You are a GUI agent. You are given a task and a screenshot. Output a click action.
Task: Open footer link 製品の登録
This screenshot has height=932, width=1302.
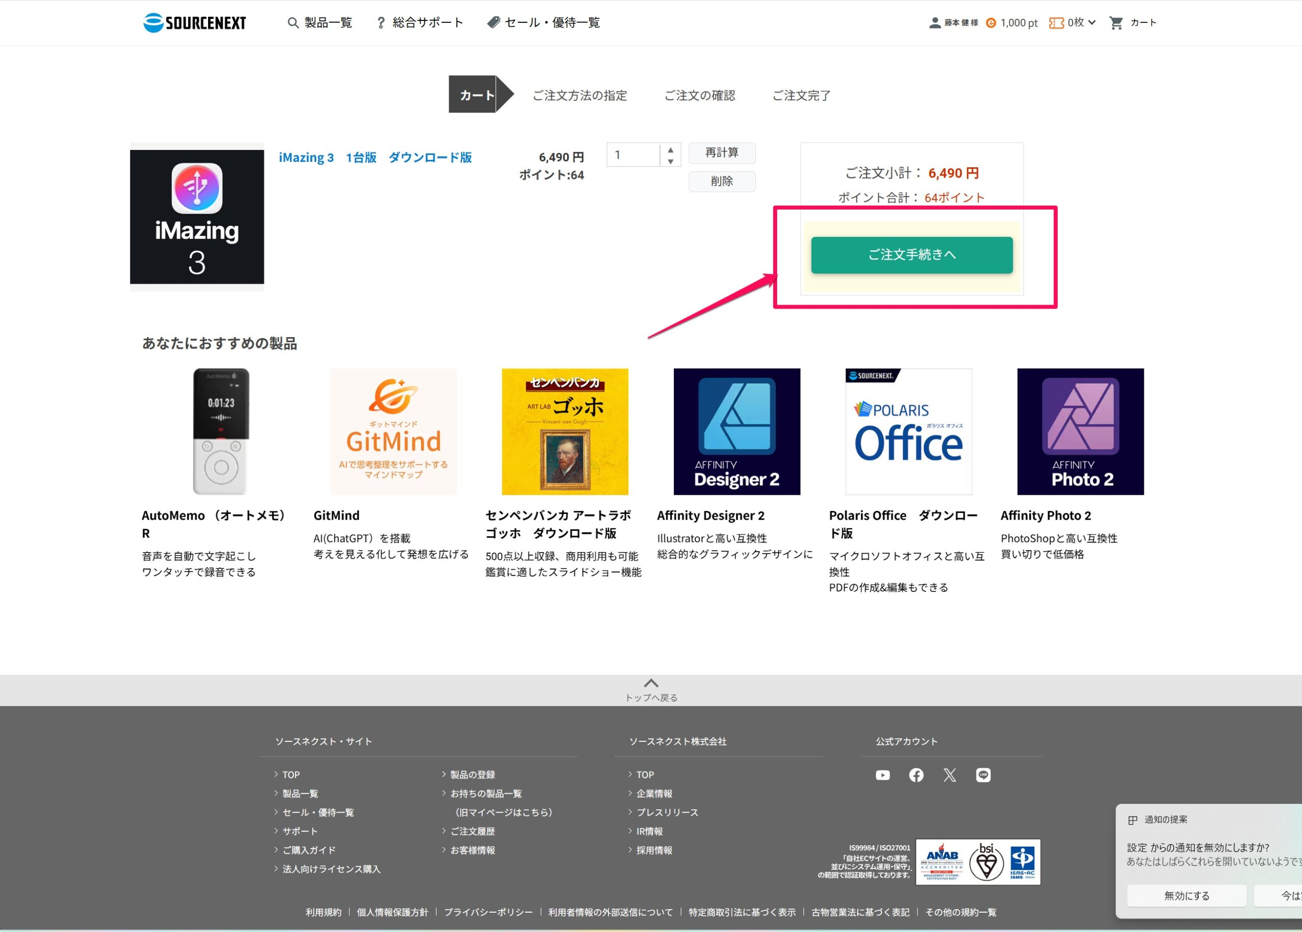(x=472, y=775)
